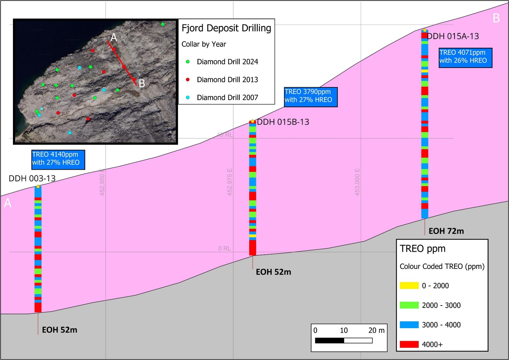Click the EOH 72m label
Screen dimensions: 509x360
(x=446, y=231)
